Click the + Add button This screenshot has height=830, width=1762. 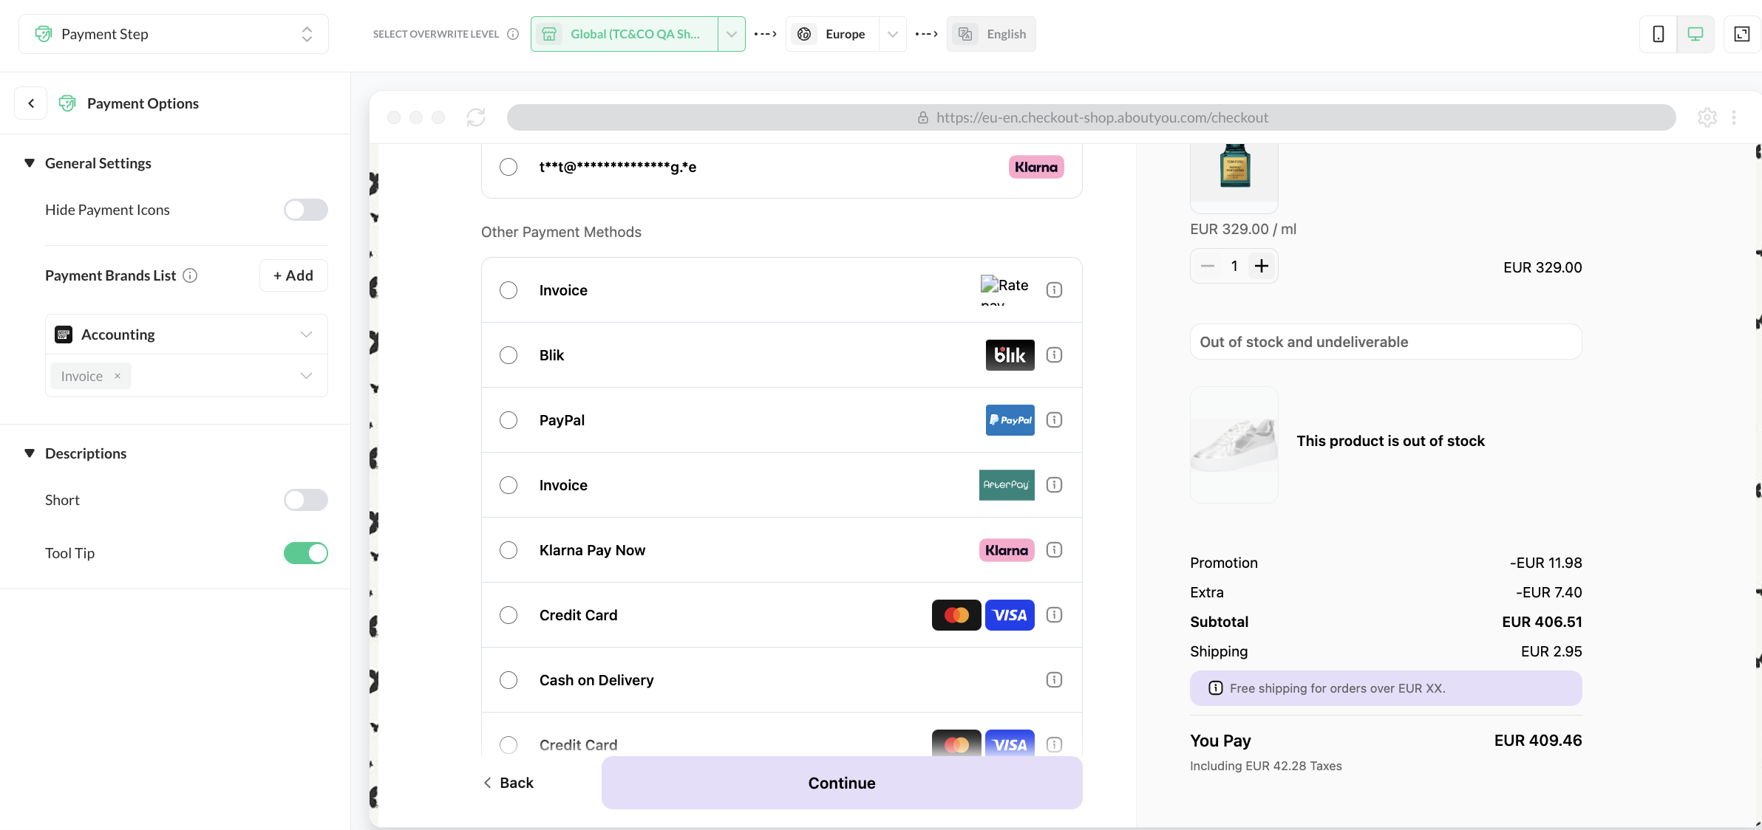tap(293, 275)
